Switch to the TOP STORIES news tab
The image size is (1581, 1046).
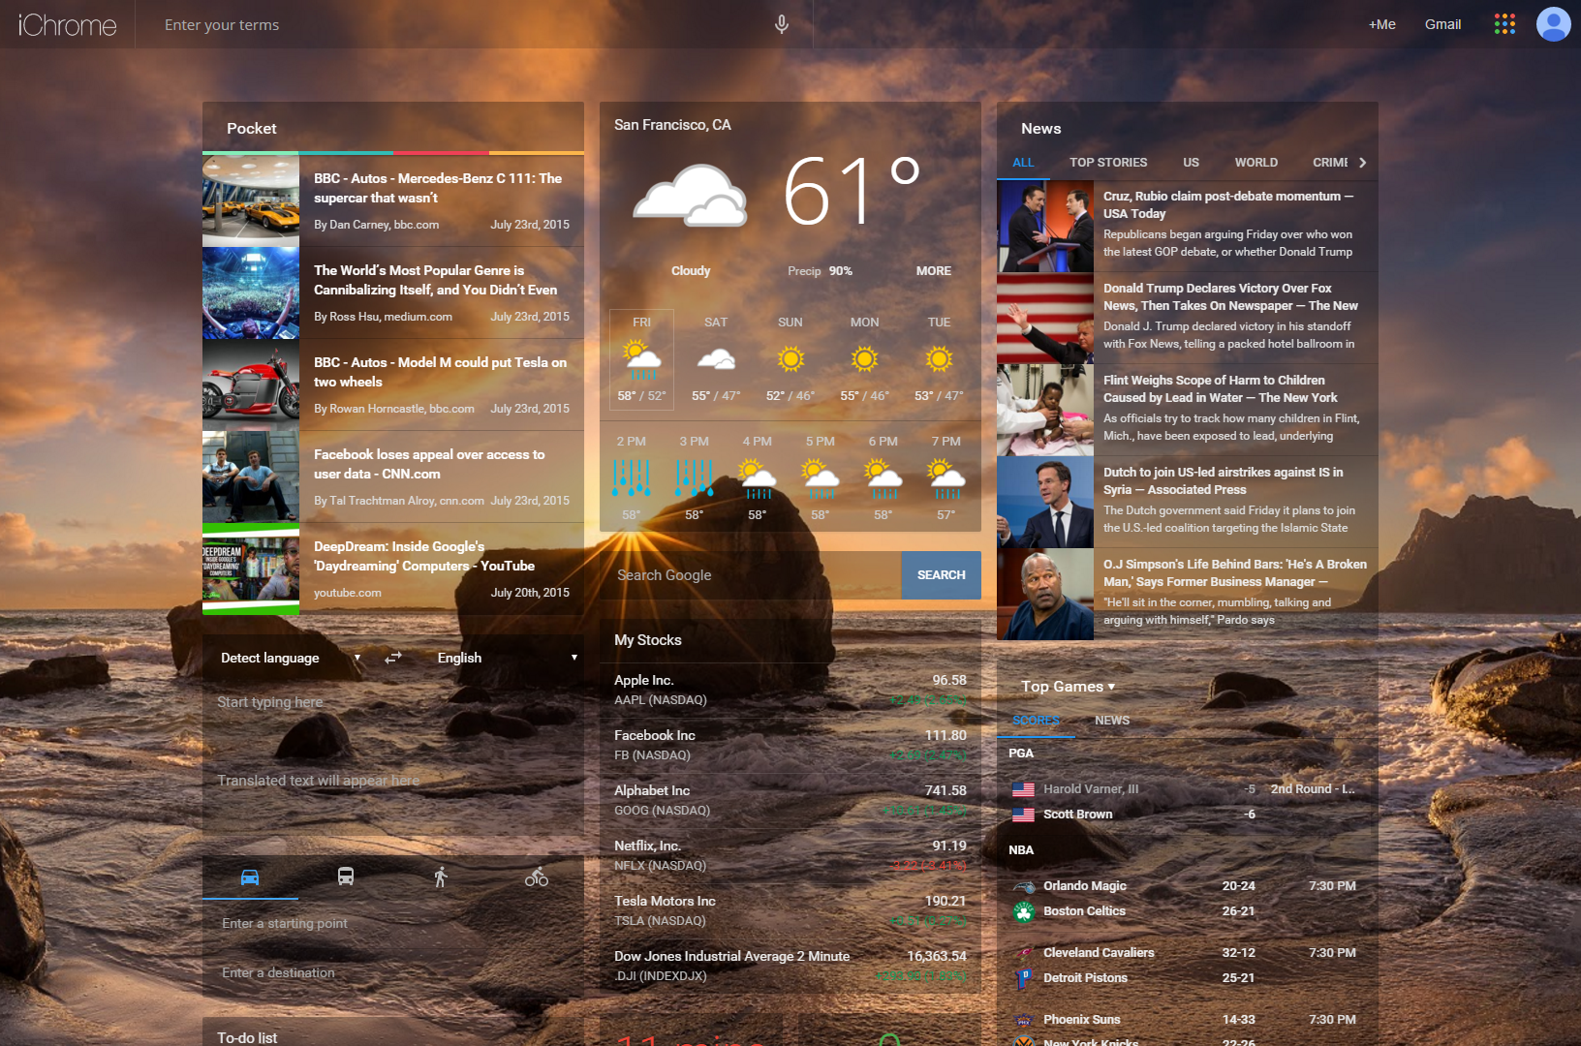click(1108, 163)
